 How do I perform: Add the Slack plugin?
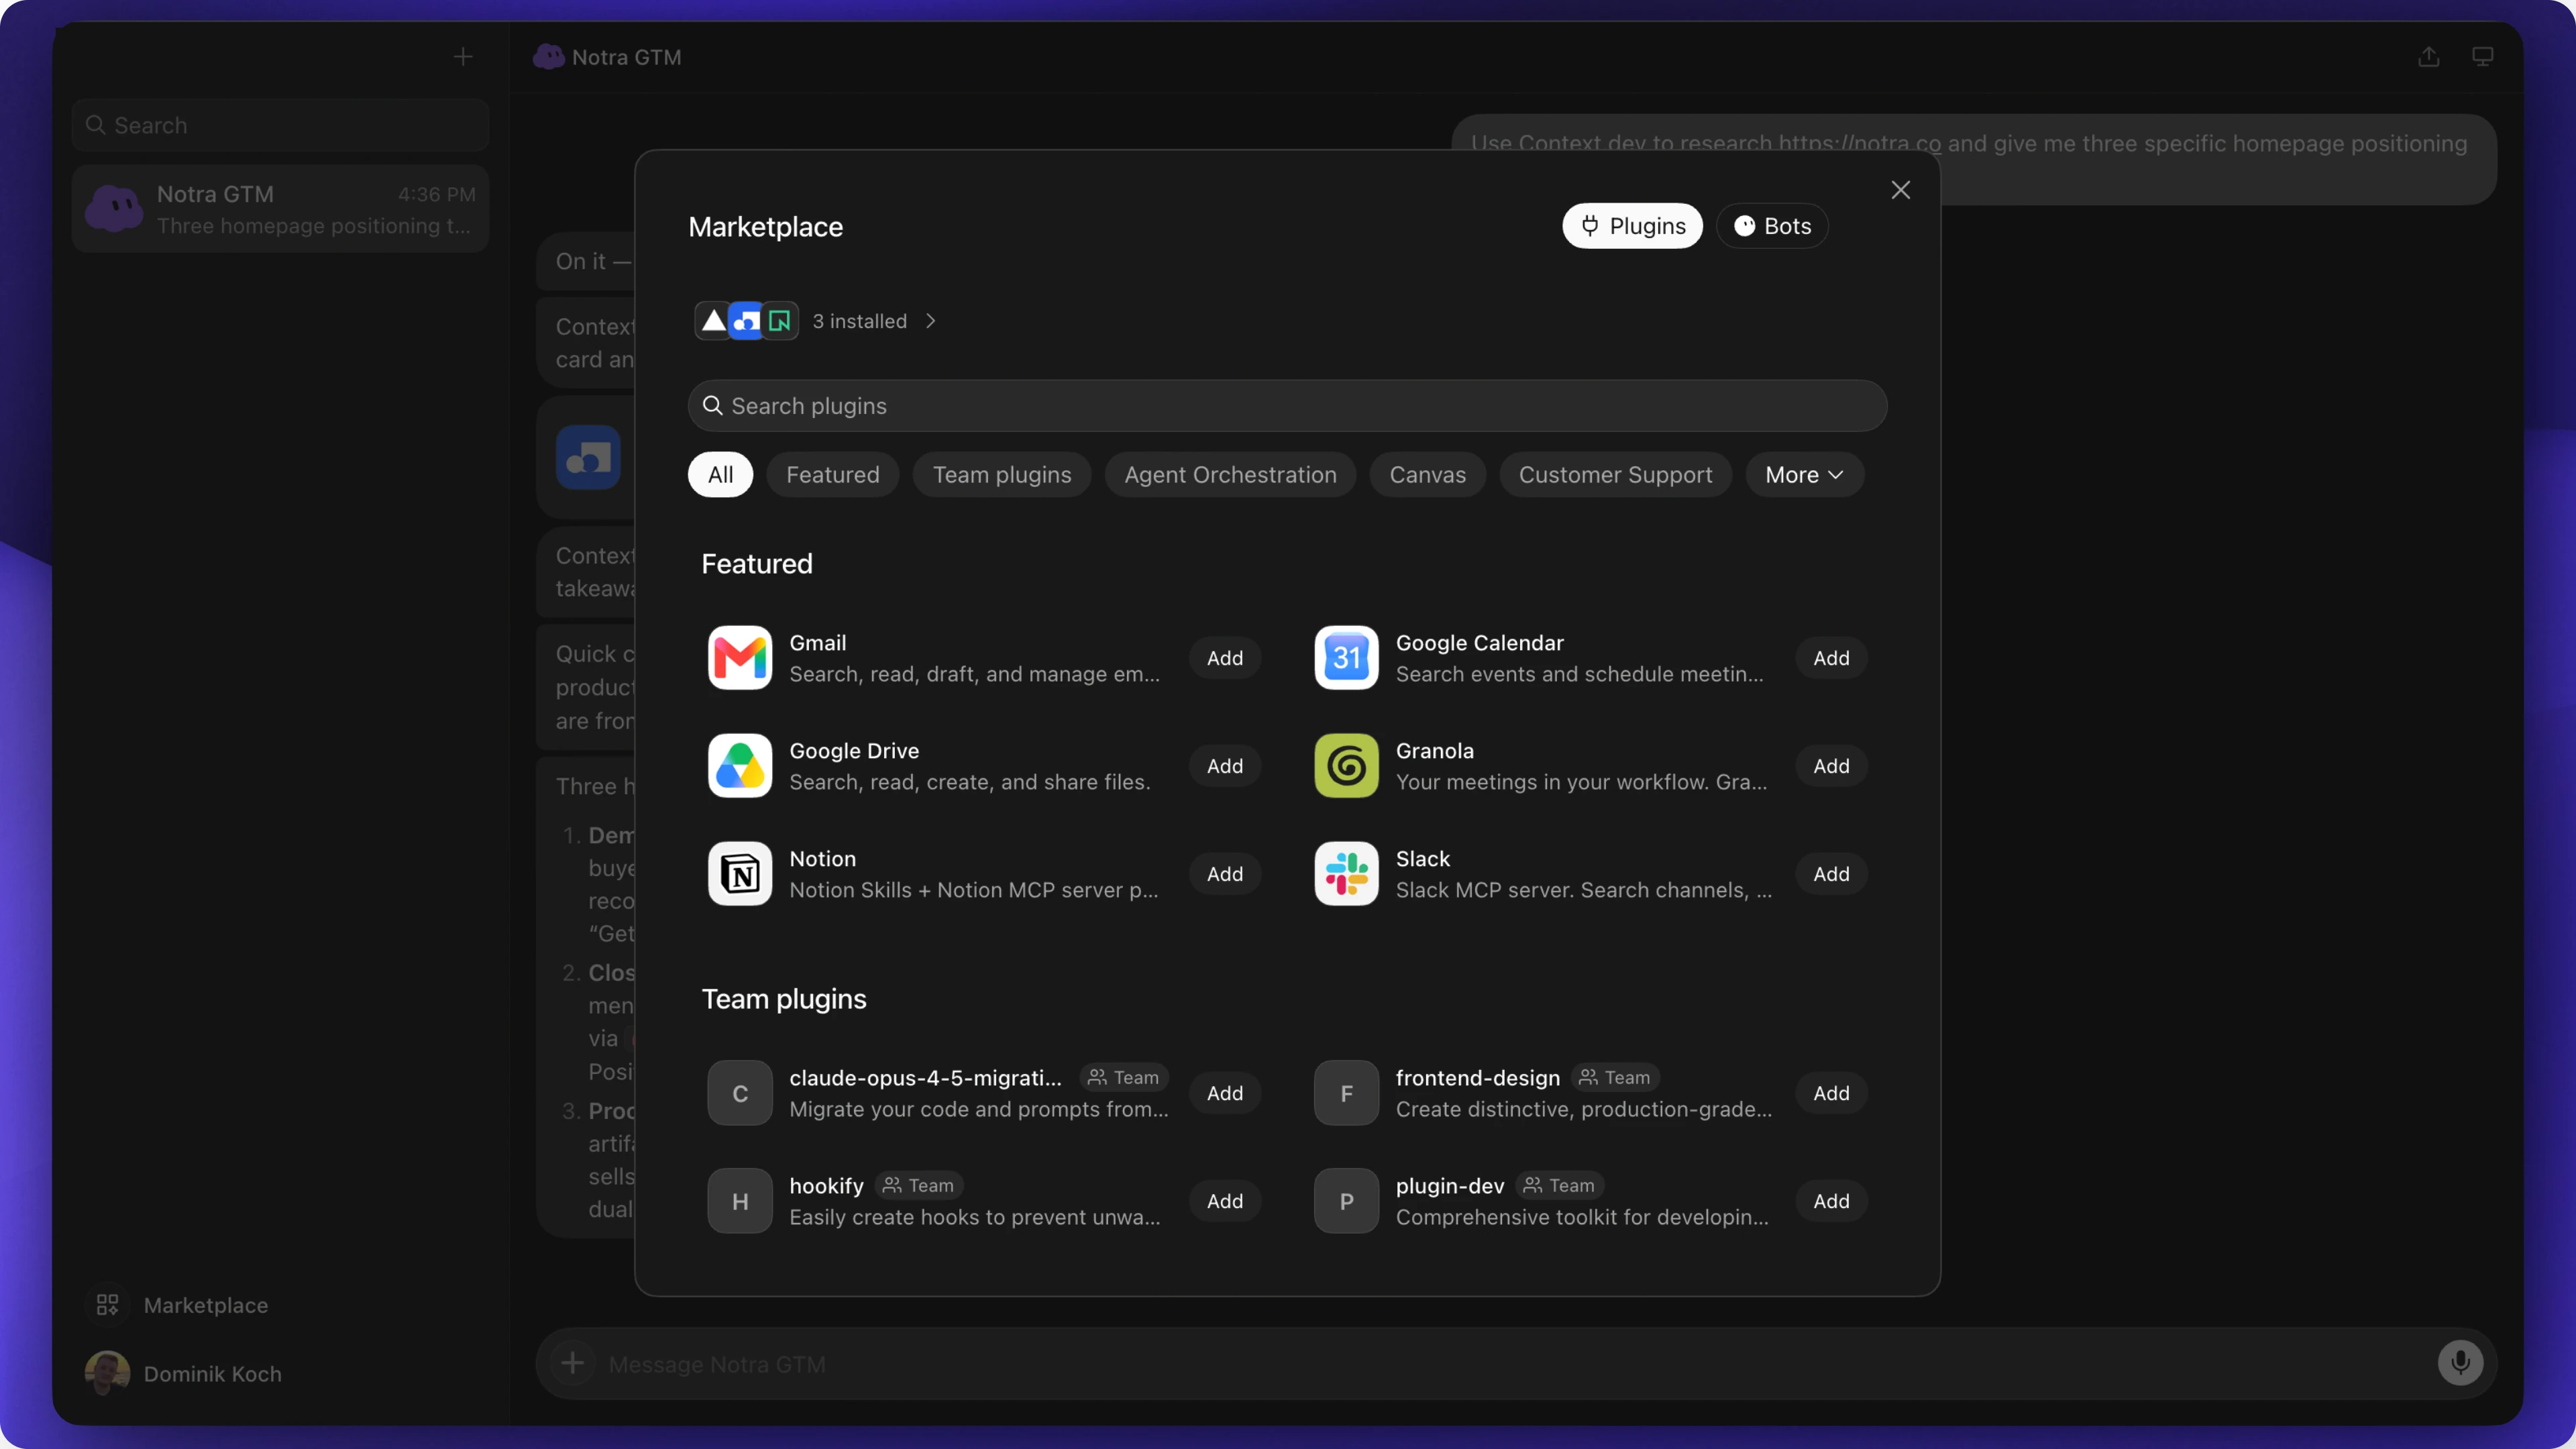(x=1831, y=874)
